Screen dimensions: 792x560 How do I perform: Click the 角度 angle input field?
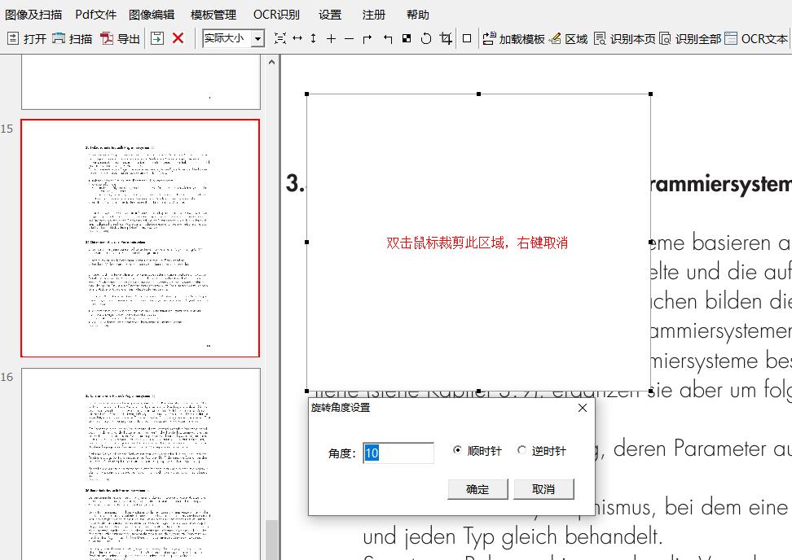click(398, 453)
